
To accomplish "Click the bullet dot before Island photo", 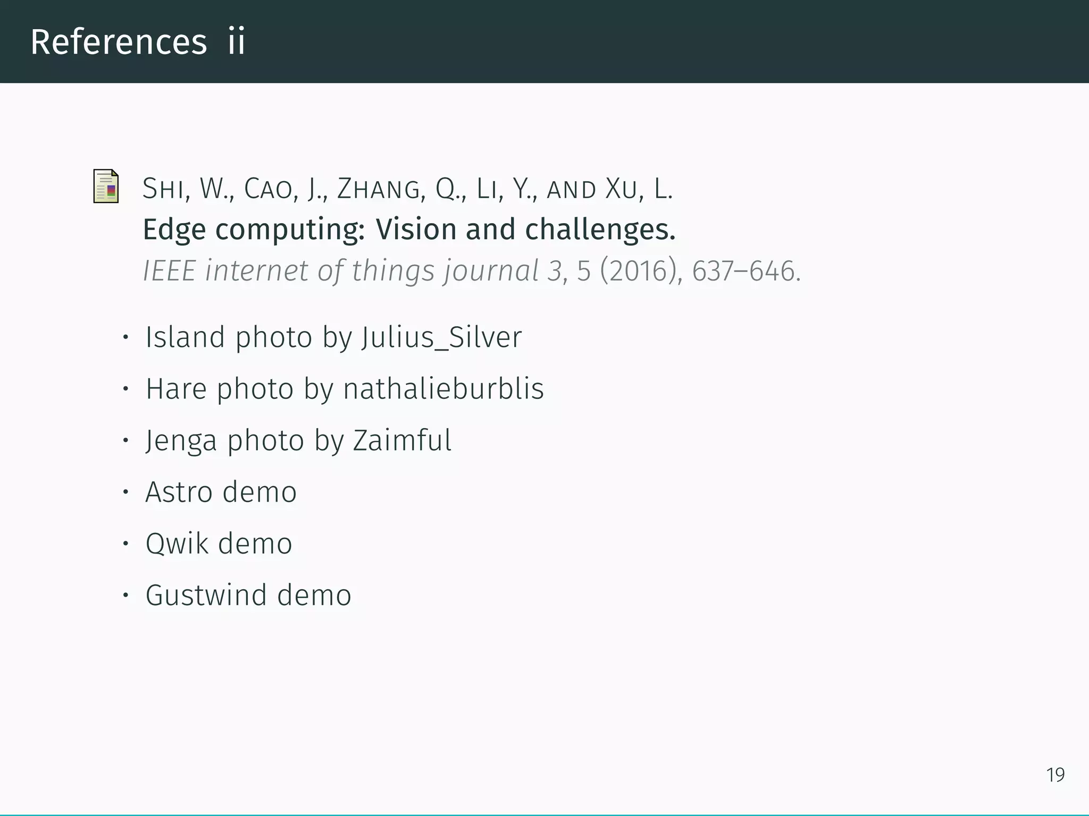I will 125,337.
